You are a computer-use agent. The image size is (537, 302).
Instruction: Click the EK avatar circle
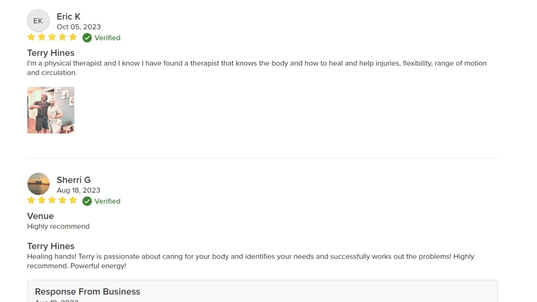[x=38, y=21]
